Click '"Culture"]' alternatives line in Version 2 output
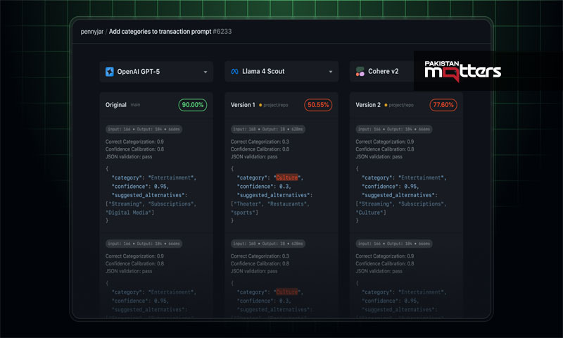This screenshot has width=563, height=338. 371,213
